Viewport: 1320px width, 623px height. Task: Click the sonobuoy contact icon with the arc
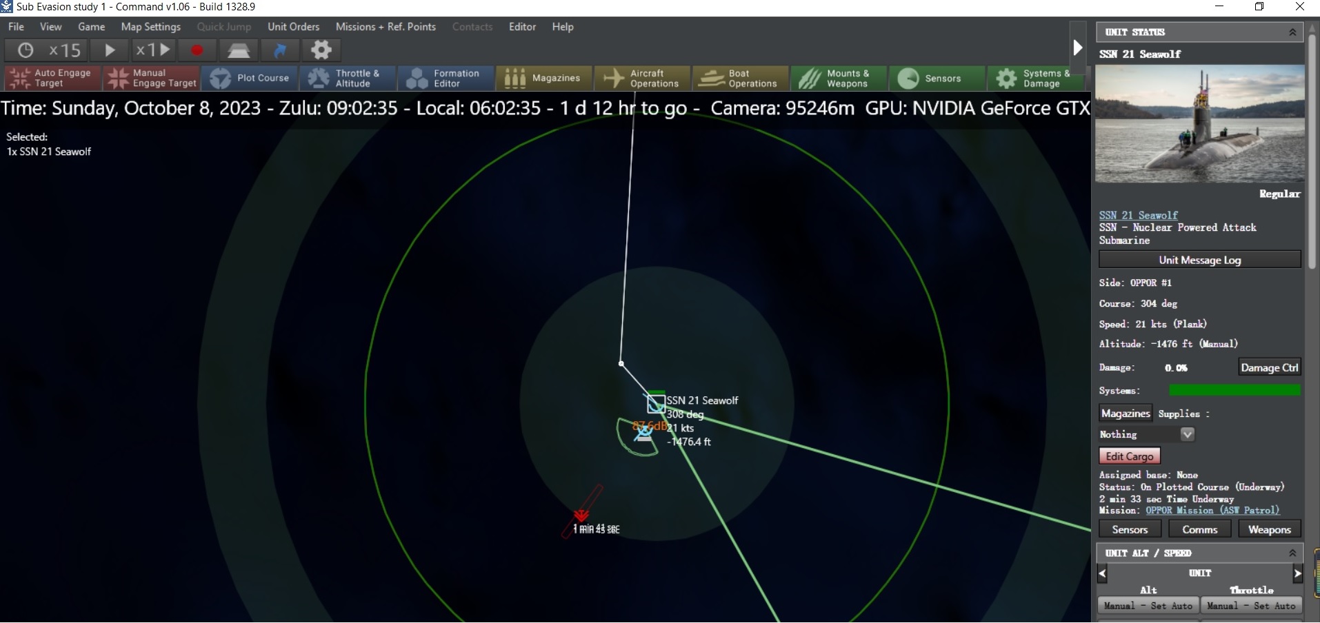tap(643, 433)
